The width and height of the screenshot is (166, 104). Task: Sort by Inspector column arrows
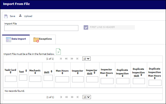[78, 73]
